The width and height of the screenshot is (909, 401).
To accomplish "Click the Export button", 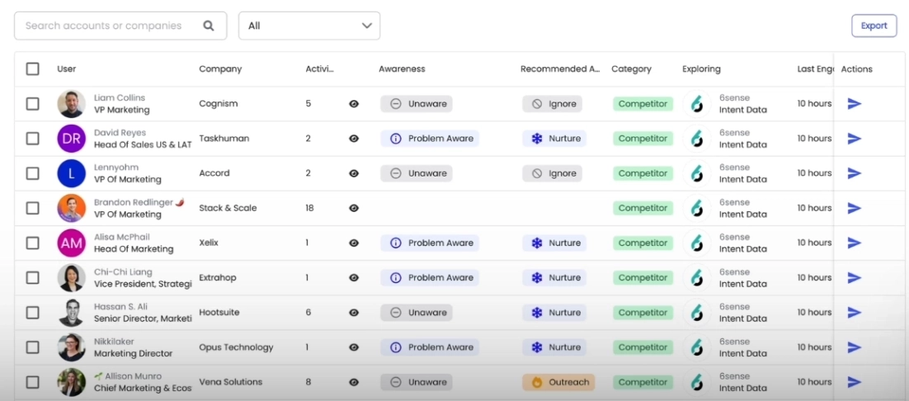I will pos(874,26).
